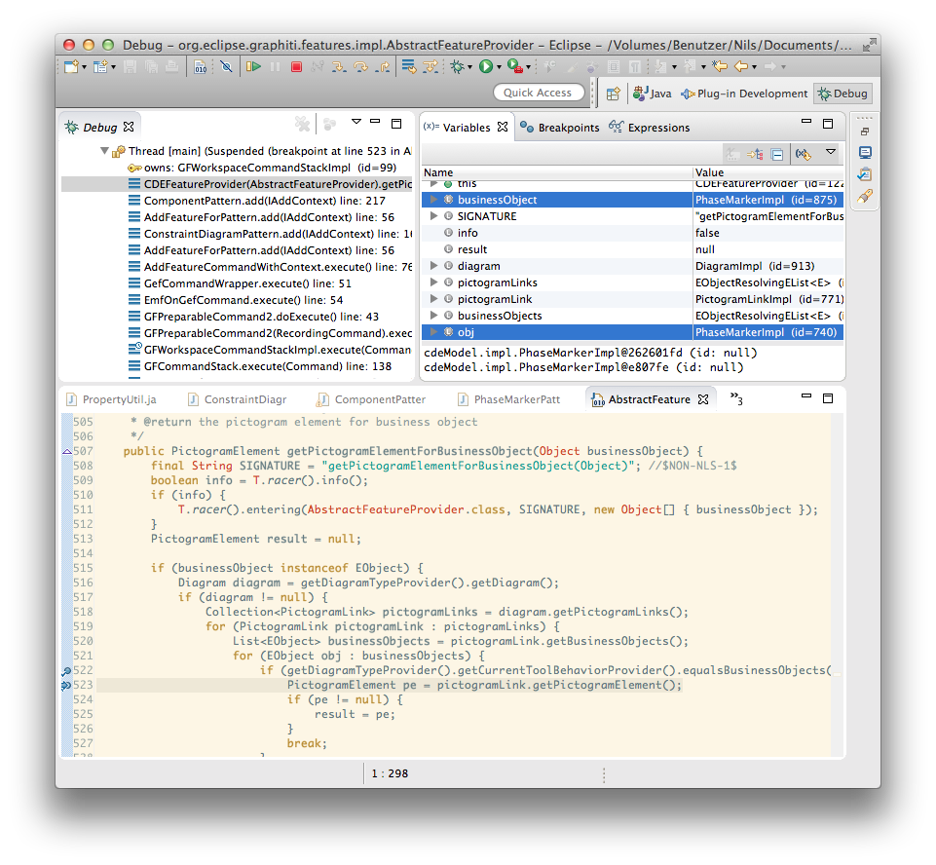Select the obj variable row
936x865 pixels.
point(632,332)
